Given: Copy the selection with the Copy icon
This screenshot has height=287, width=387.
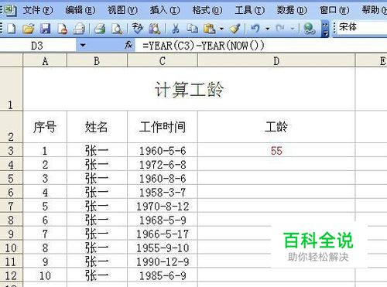Looking at the screenshot, I should [x=192, y=29].
